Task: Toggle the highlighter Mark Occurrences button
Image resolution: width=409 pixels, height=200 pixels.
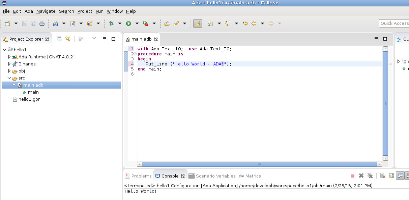Action: 198,23
